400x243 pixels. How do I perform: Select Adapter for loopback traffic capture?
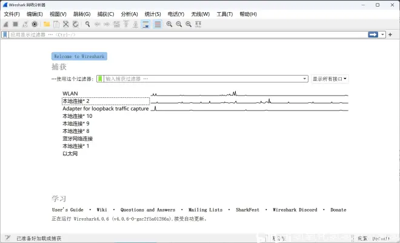[105, 109]
